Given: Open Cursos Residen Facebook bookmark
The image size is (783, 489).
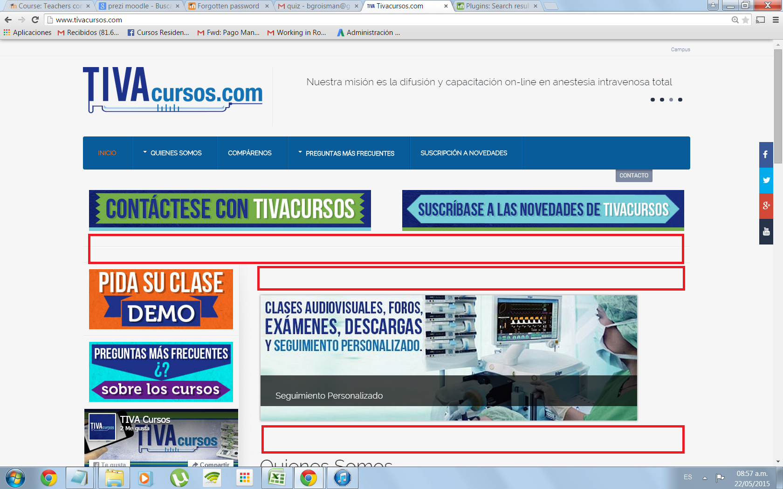Looking at the screenshot, I should 158,33.
